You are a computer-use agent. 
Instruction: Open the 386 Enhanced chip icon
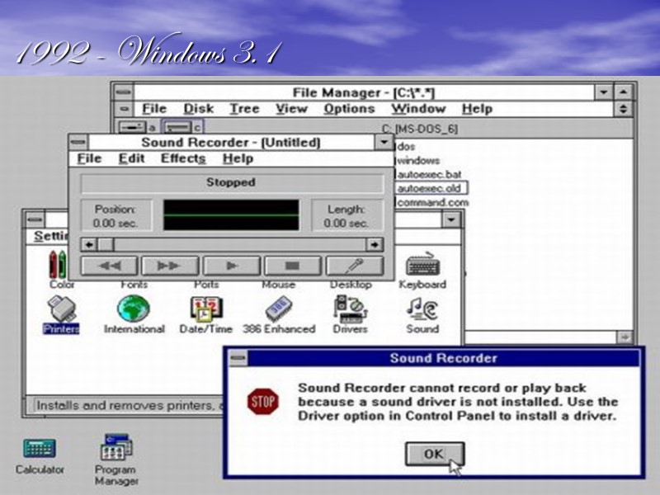(279, 314)
